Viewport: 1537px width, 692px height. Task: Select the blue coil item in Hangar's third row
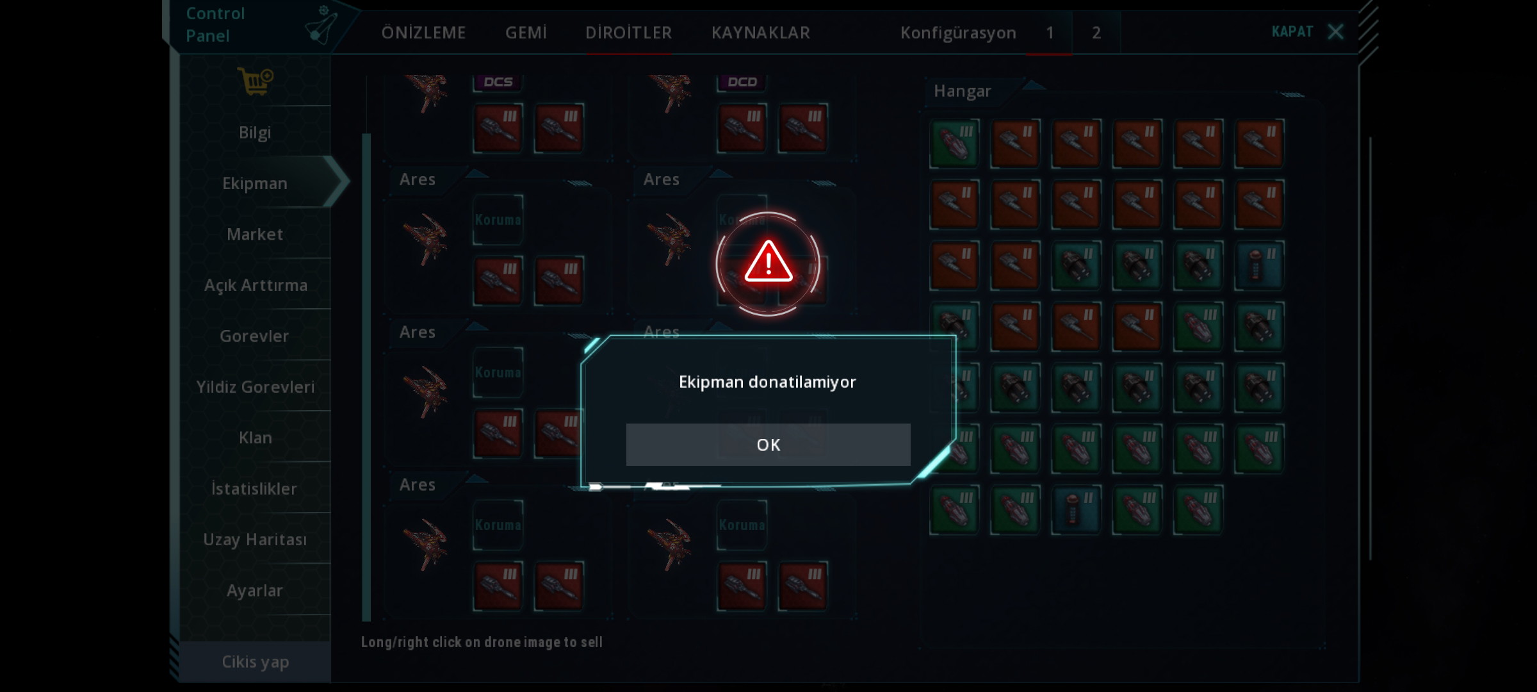[1258, 265]
